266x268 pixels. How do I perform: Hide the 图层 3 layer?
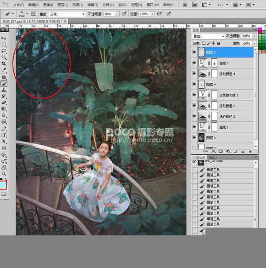tap(194, 137)
